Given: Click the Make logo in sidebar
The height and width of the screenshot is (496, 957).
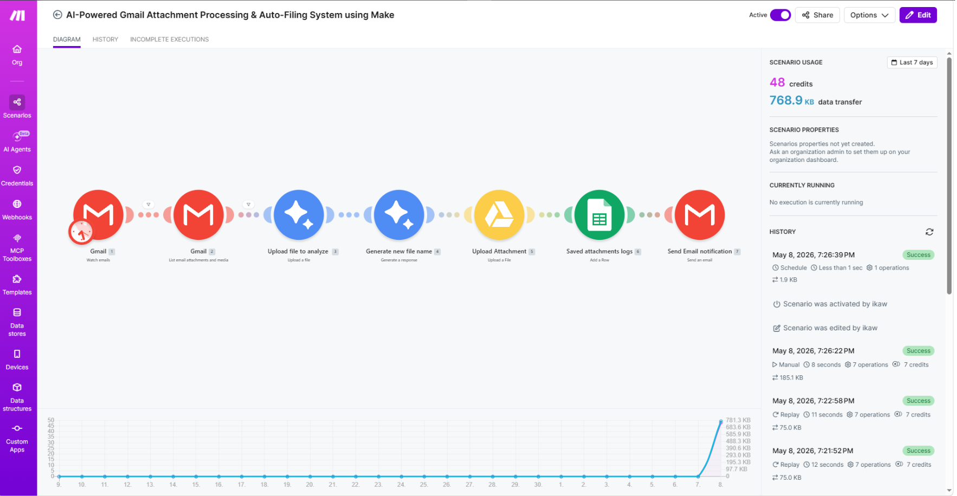Looking at the screenshot, I should click(x=17, y=15).
